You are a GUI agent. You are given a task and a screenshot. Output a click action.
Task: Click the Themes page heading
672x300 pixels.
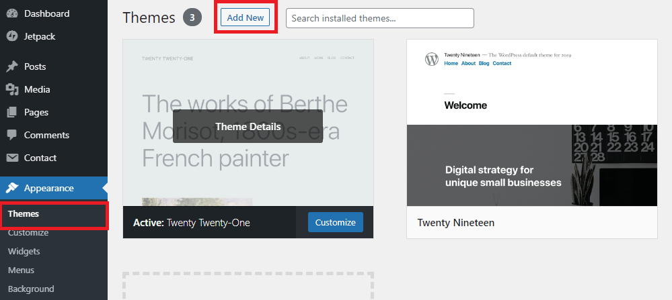(149, 18)
